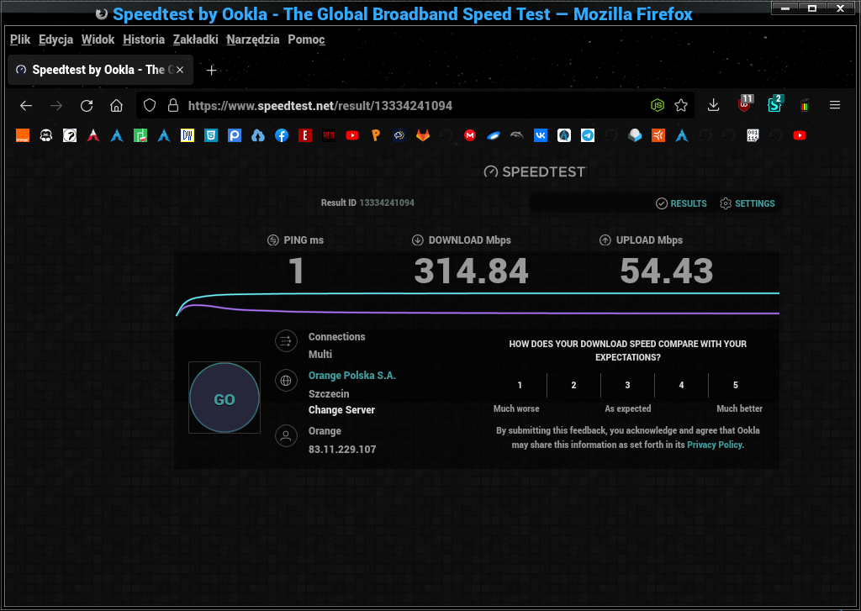Image resolution: width=861 pixels, height=611 pixels.
Task: Open the tracking protection shield panel
Action: pyautogui.click(x=150, y=105)
